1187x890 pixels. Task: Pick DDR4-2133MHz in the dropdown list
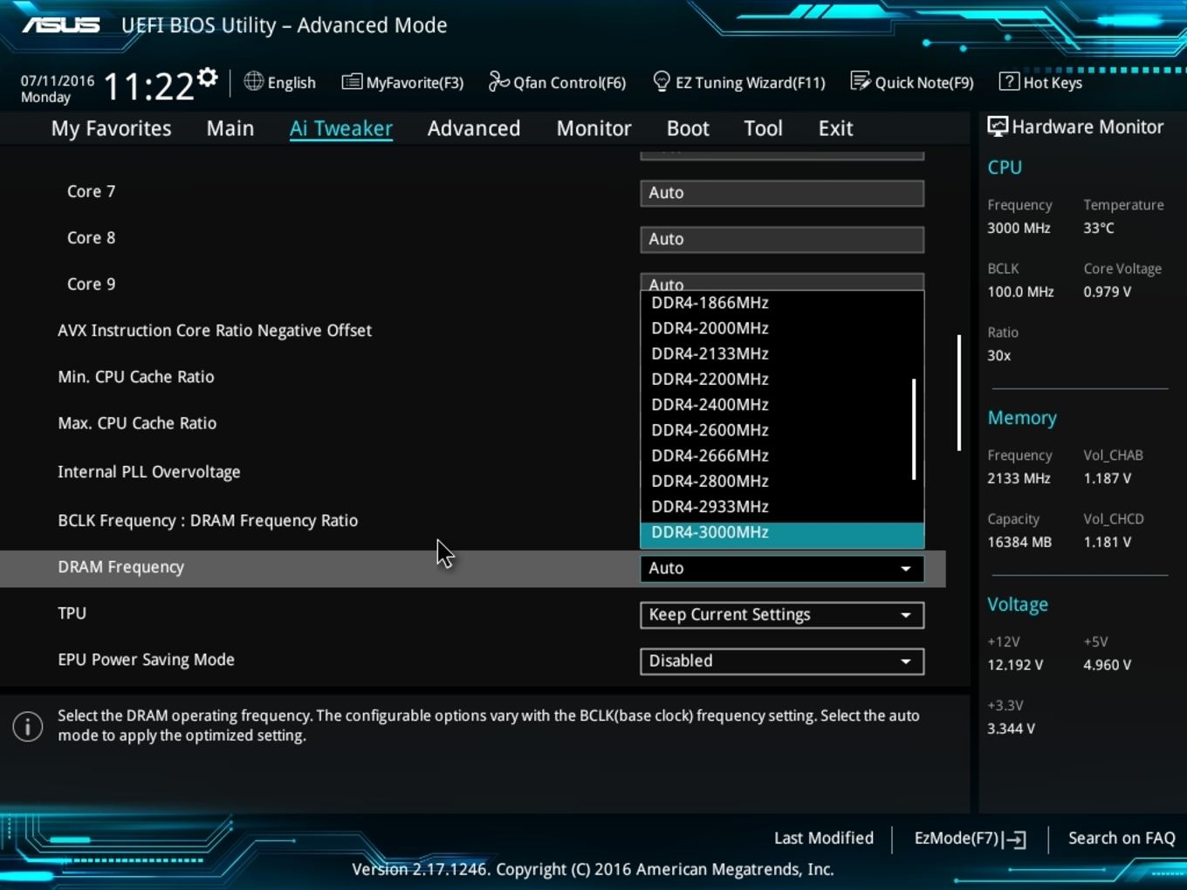tap(781, 353)
